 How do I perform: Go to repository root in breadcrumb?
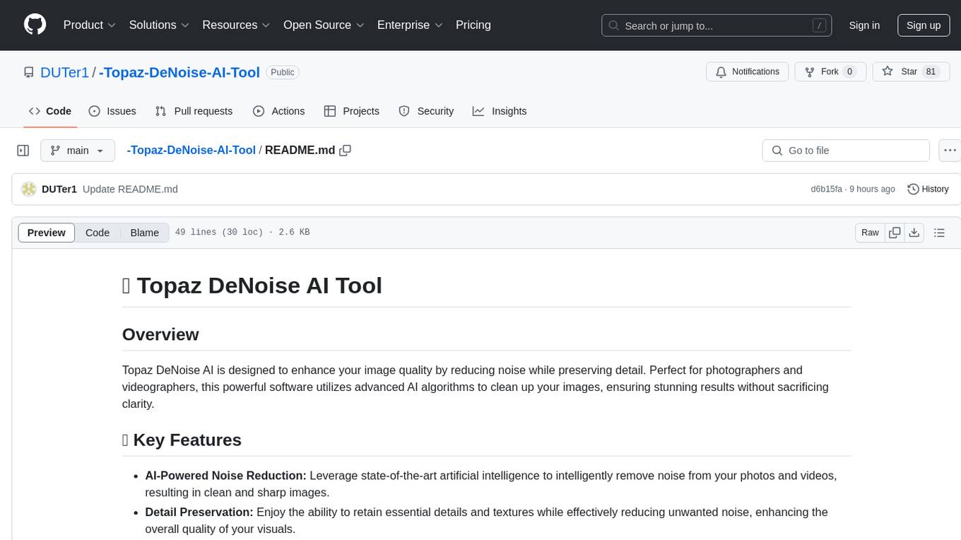coord(191,150)
